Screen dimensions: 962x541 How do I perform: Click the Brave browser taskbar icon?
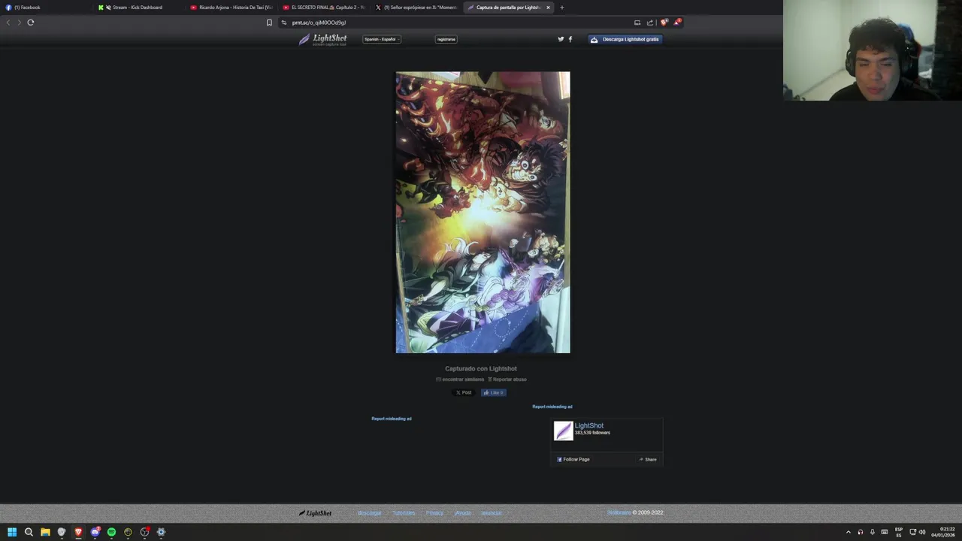point(78,532)
